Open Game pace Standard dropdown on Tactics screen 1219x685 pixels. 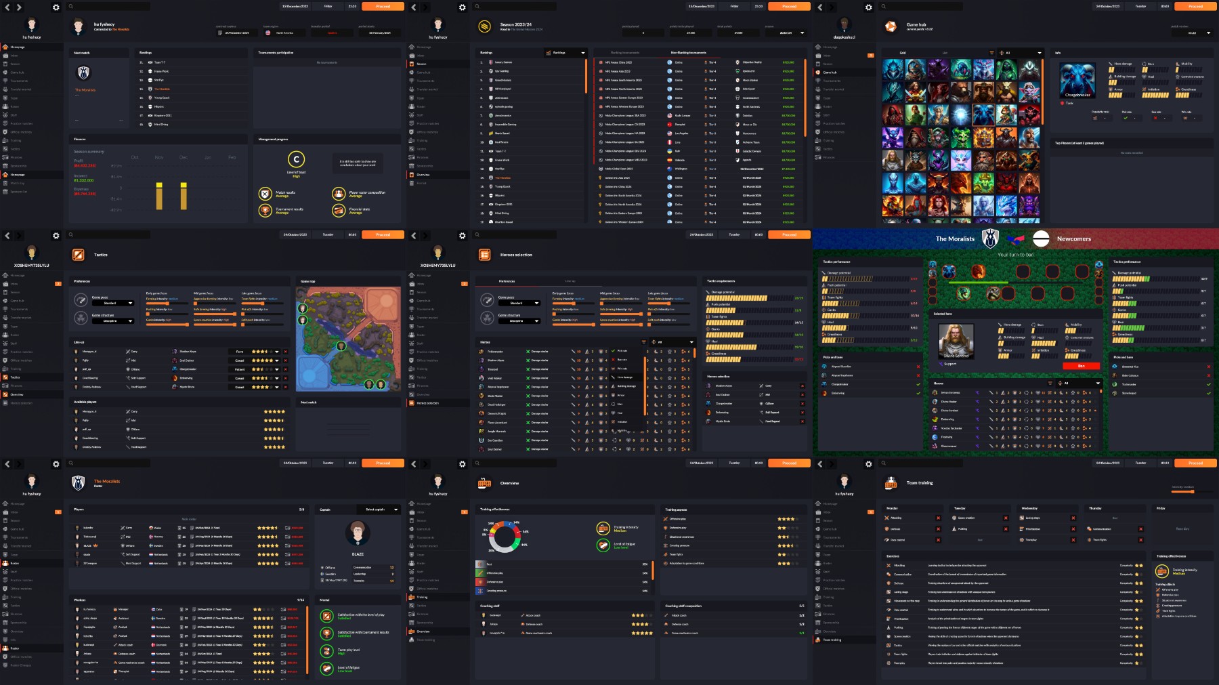(112, 303)
